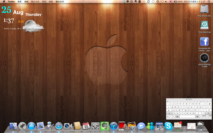Open iPhoto from the Dock
213x133 pixels.
click(x=132, y=126)
